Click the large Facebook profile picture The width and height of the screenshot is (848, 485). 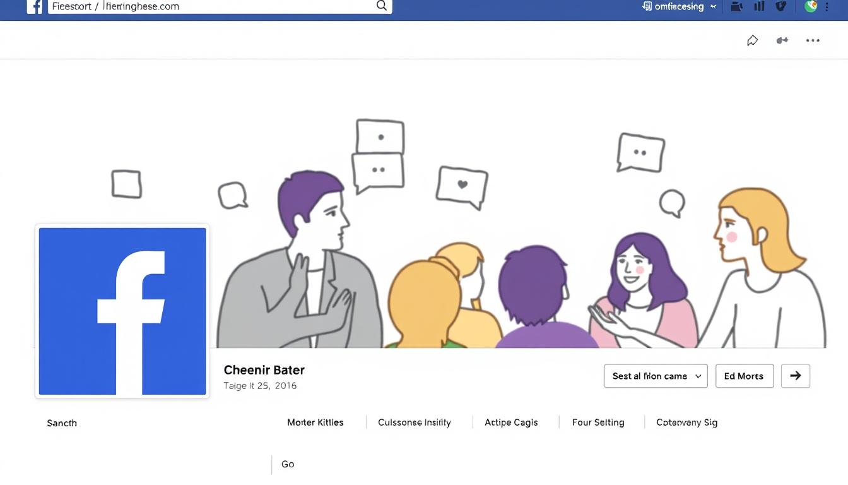pyautogui.click(x=122, y=311)
